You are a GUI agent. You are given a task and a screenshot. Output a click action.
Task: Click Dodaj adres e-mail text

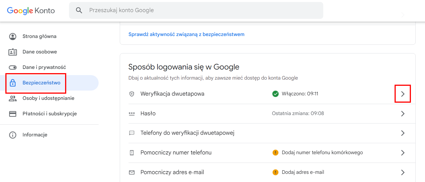(x=303, y=172)
